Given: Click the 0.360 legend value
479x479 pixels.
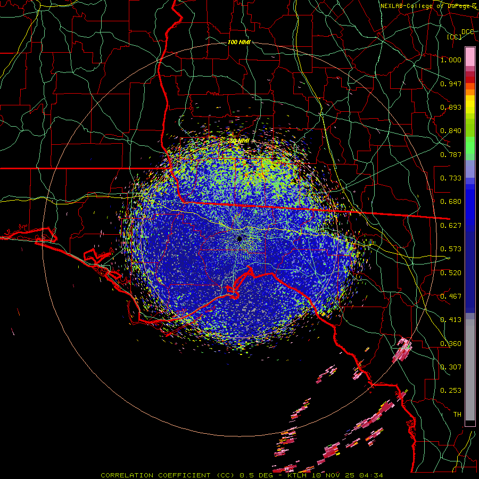Looking at the screenshot, I should pos(451,344).
